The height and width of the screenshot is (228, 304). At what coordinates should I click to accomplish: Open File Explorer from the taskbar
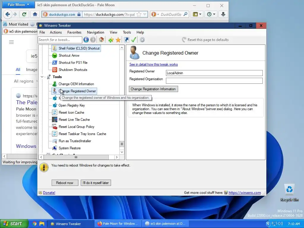pos(42,224)
